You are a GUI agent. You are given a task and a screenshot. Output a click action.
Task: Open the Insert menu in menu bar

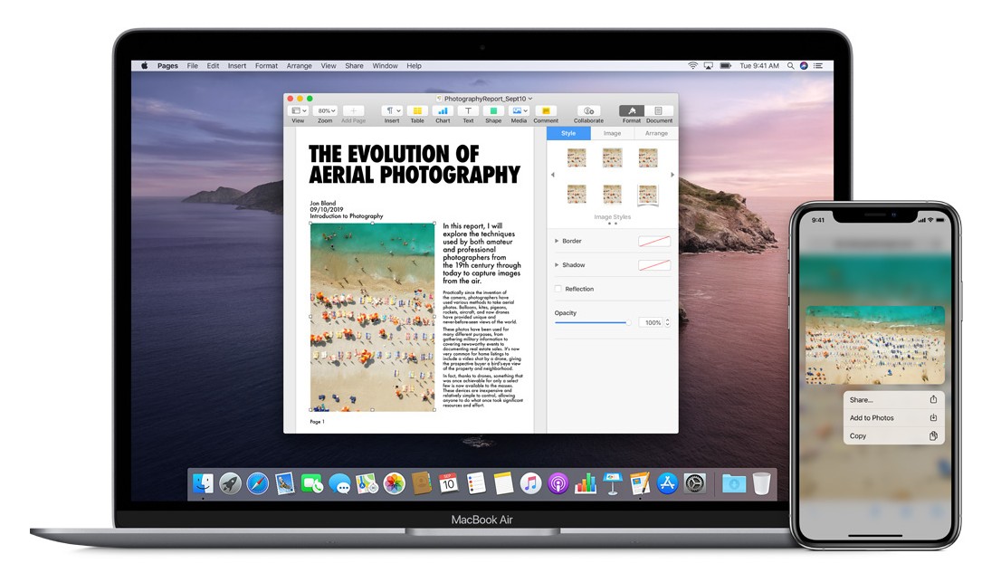point(237,65)
